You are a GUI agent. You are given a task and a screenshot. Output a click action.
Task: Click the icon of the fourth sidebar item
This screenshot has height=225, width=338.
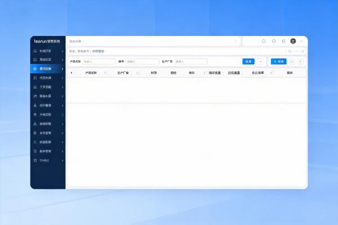click(35, 78)
